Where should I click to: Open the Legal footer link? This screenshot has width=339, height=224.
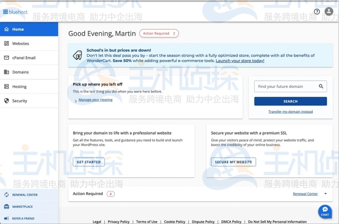(x=97, y=222)
